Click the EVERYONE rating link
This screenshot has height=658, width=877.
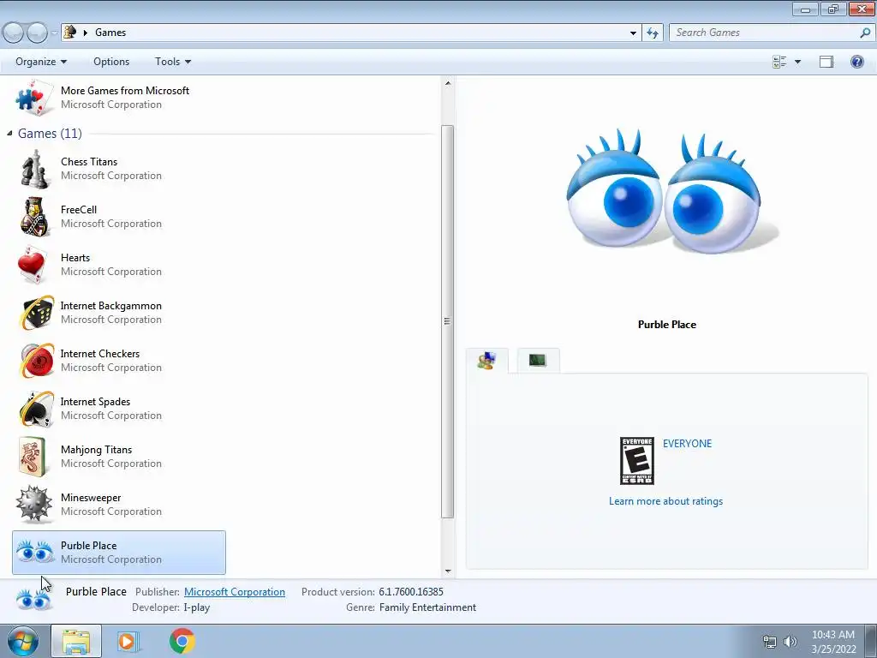click(x=687, y=443)
